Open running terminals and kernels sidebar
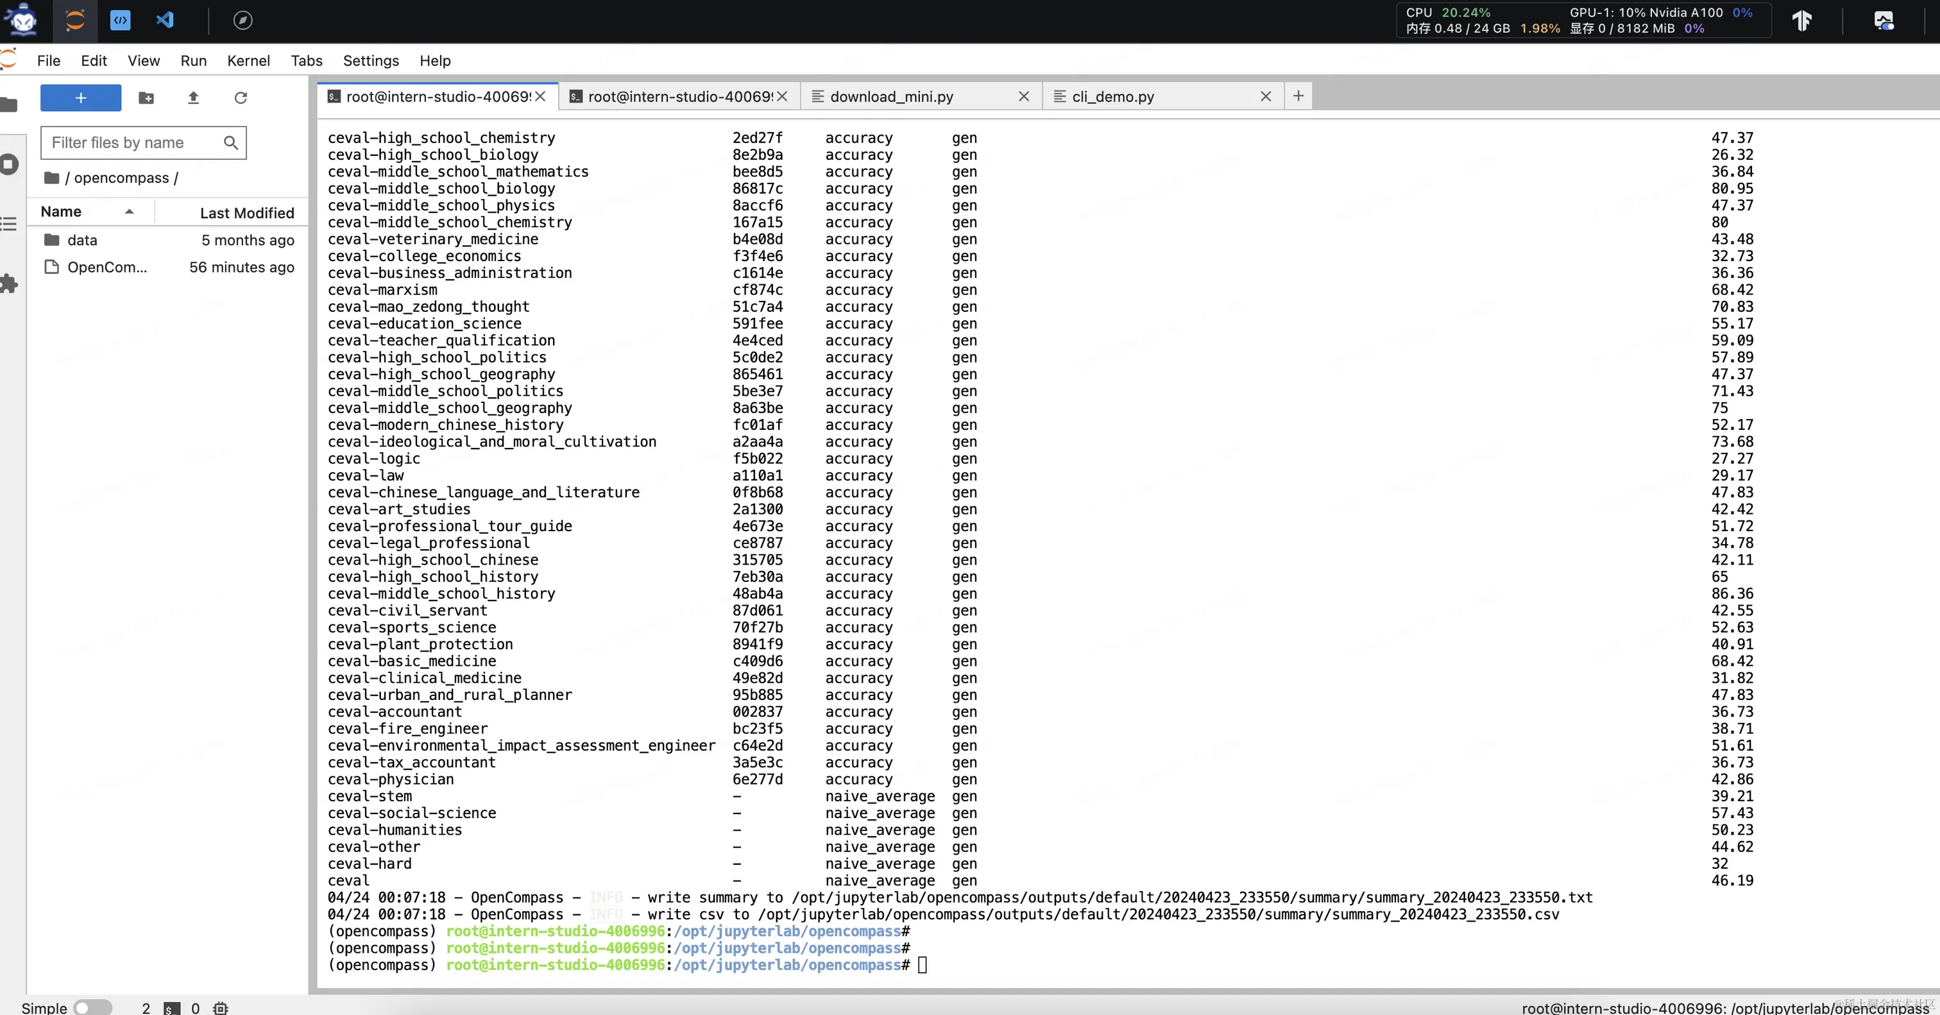The height and width of the screenshot is (1015, 1940). pos(8,164)
